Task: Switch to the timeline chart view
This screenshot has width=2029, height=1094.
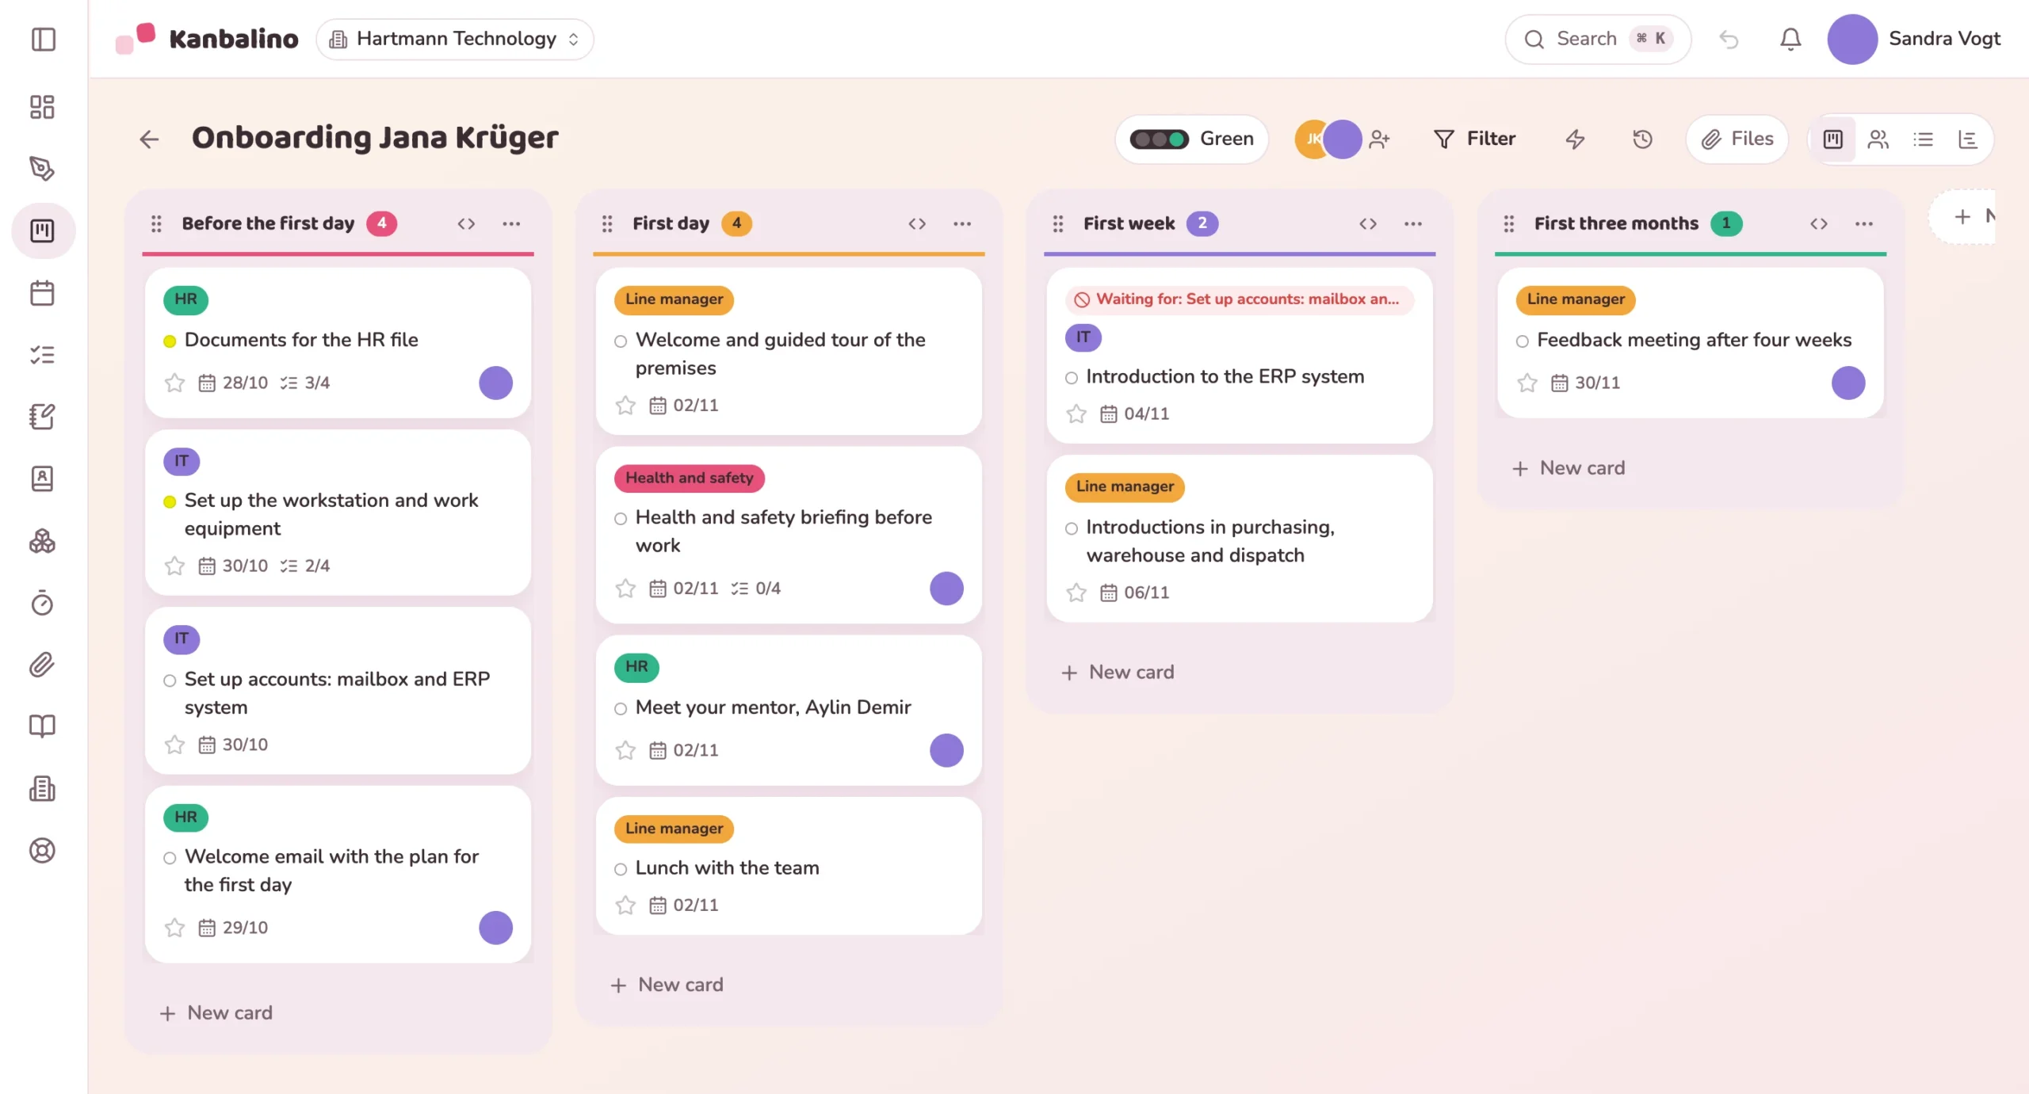Action: click(x=1968, y=139)
